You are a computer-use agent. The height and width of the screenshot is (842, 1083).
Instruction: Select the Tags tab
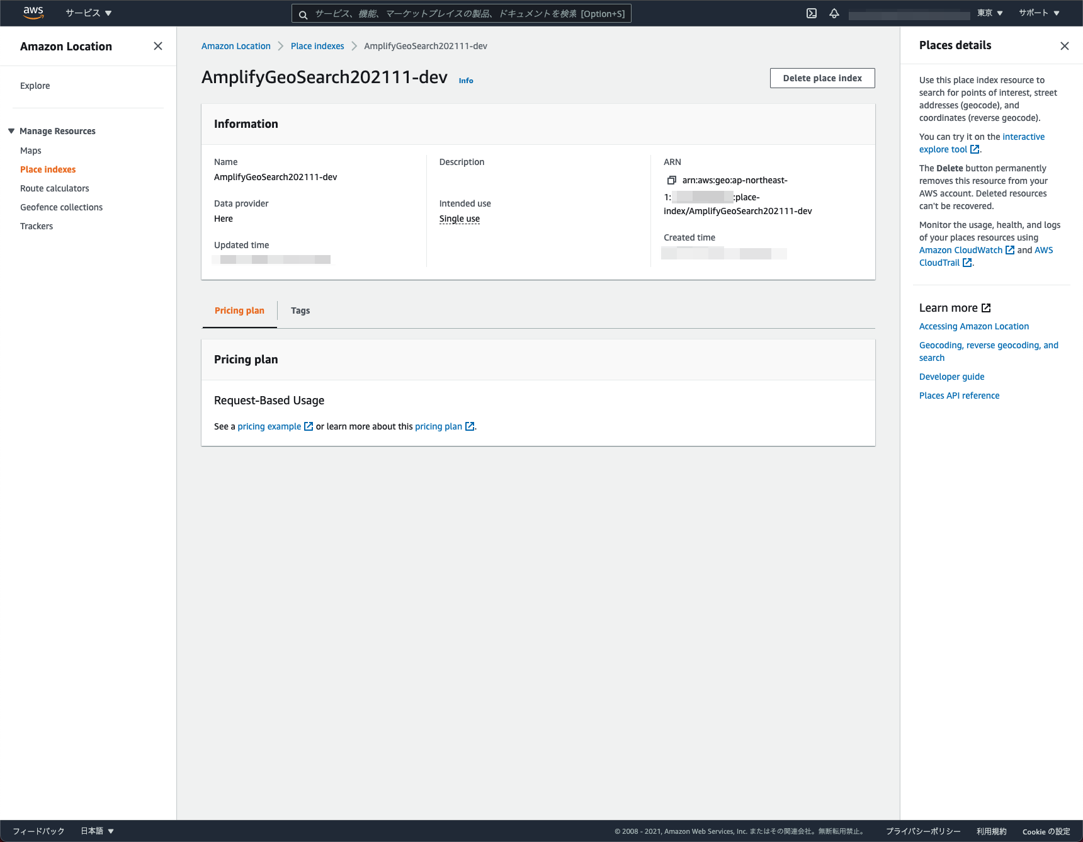tap(300, 310)
